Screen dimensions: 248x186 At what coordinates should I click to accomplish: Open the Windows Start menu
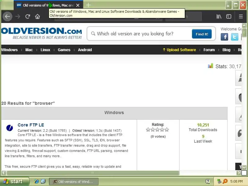[x=15, y=181]
